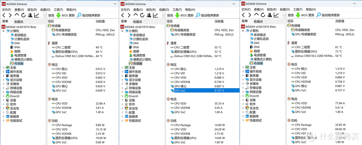Screen dimensions: 362x145
Task: Expand the 主板 tree node in the left window
Action: point(4,67)
